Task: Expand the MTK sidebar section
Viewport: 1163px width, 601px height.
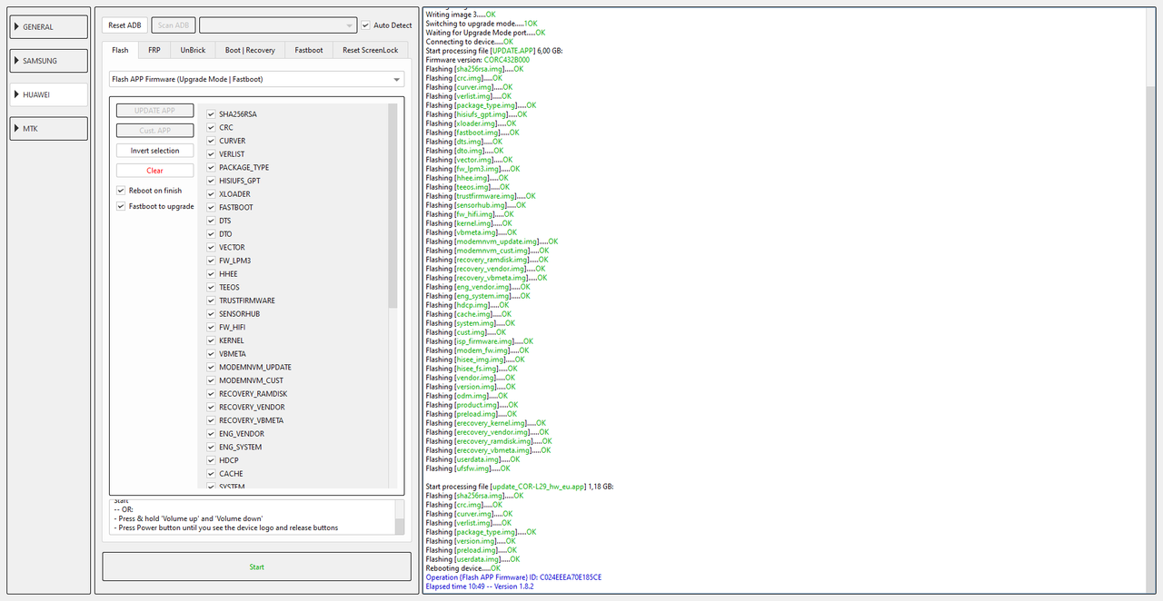Action: (49, 129)
